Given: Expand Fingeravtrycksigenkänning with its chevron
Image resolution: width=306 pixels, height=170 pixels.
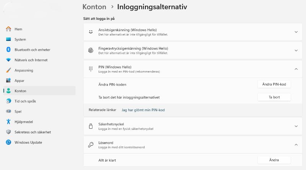Looking at the screenshot, I should [296, 50].
